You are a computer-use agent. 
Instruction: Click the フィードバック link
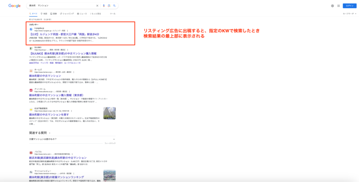click(x=110, y=143)
